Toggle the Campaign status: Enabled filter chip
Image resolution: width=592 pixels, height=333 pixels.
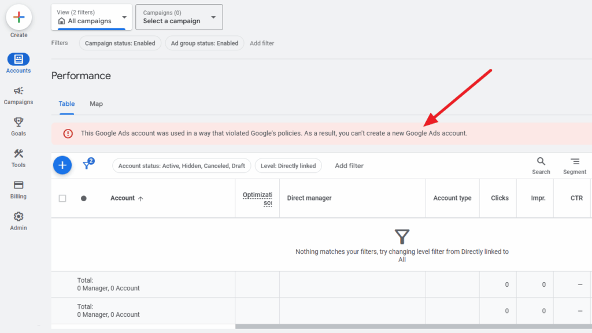[120, 43]
